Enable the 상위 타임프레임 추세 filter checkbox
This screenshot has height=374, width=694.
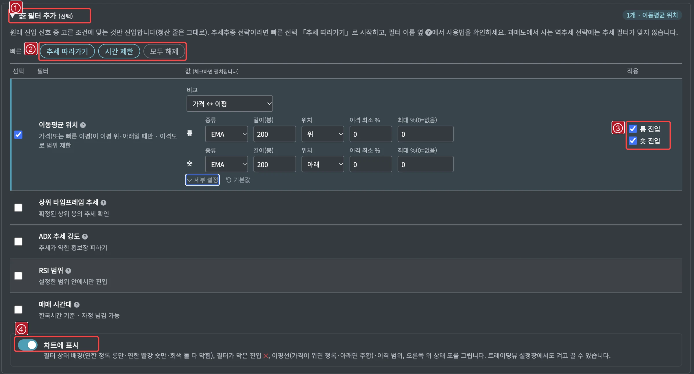pyautogui.click(x=18, y=208)
